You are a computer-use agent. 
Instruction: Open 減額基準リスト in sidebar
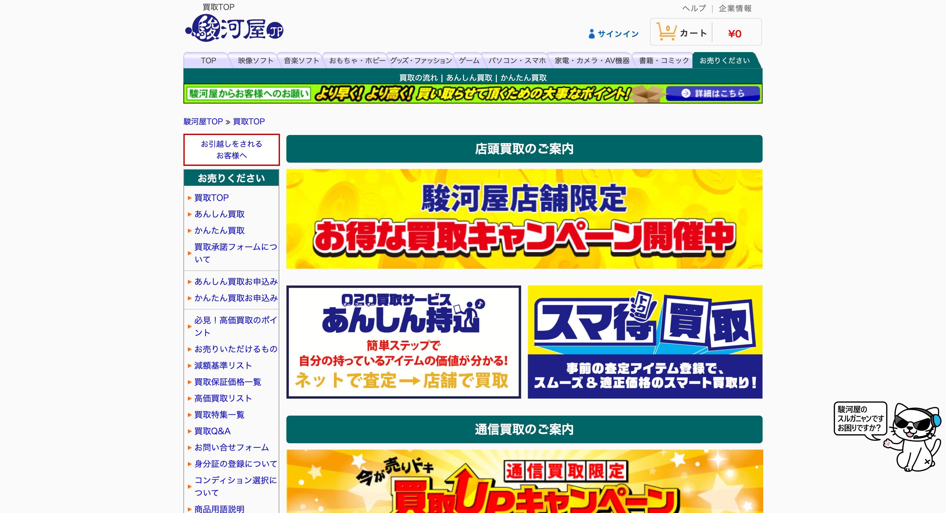point(223,365)
